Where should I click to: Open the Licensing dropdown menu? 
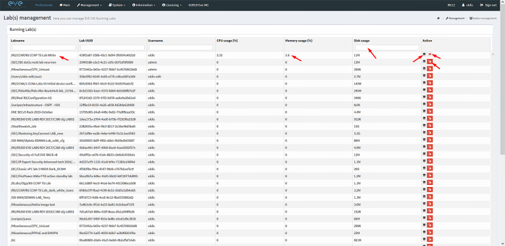click(x=172, y=5)
